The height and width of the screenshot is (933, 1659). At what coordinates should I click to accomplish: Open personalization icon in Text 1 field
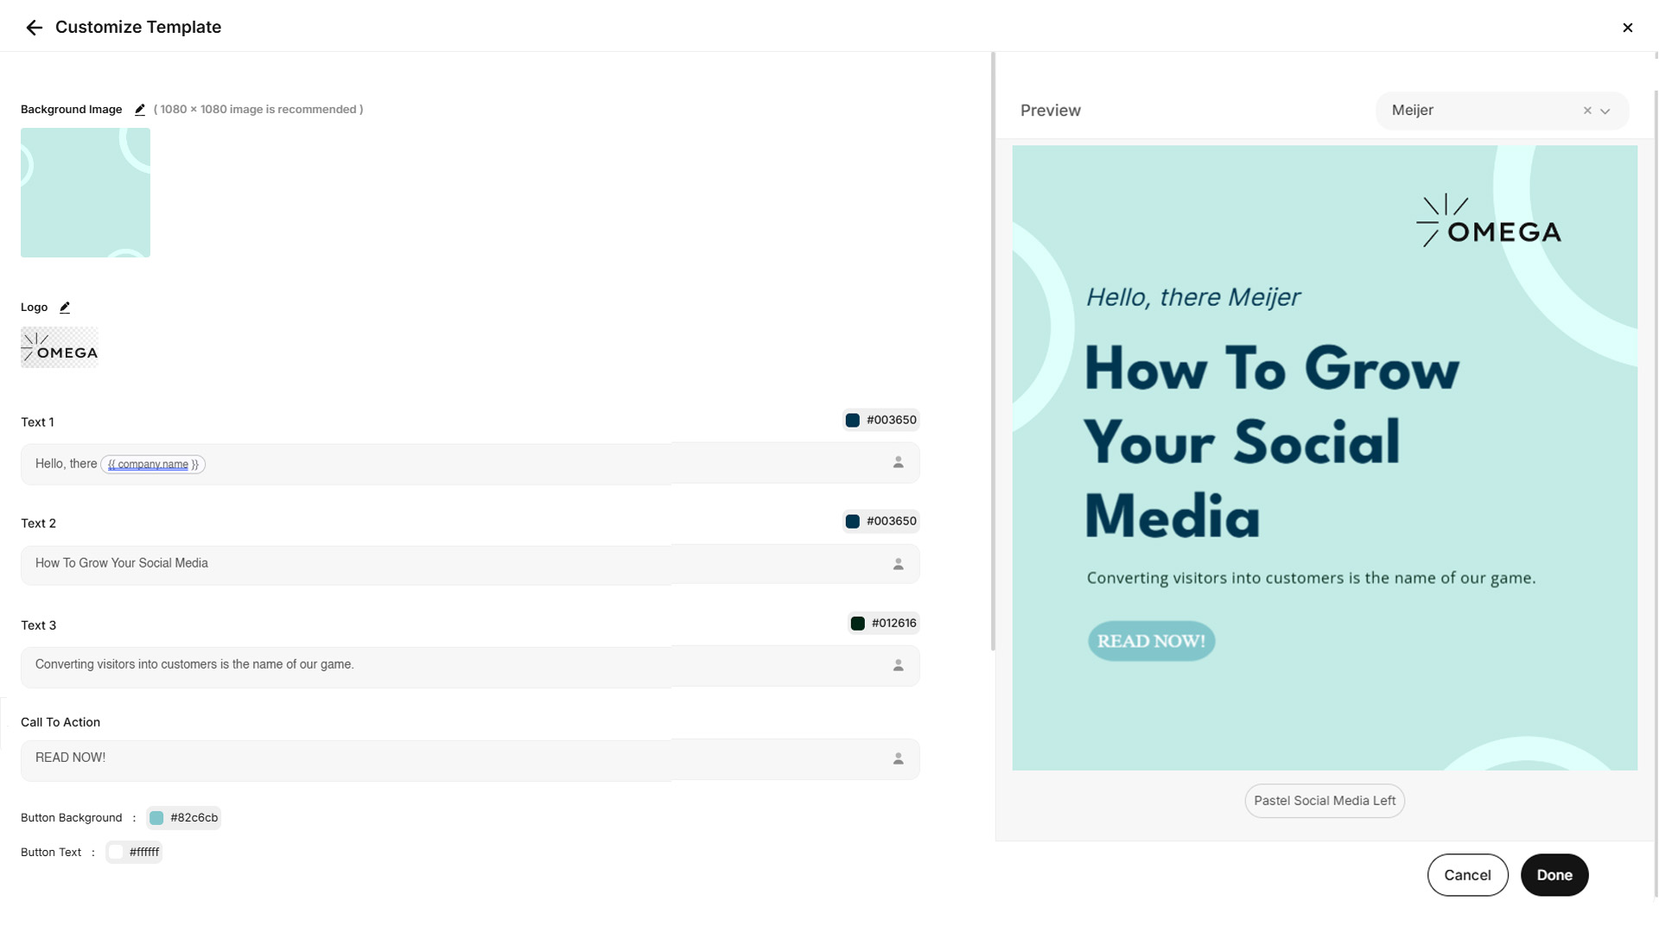[898, 463]
